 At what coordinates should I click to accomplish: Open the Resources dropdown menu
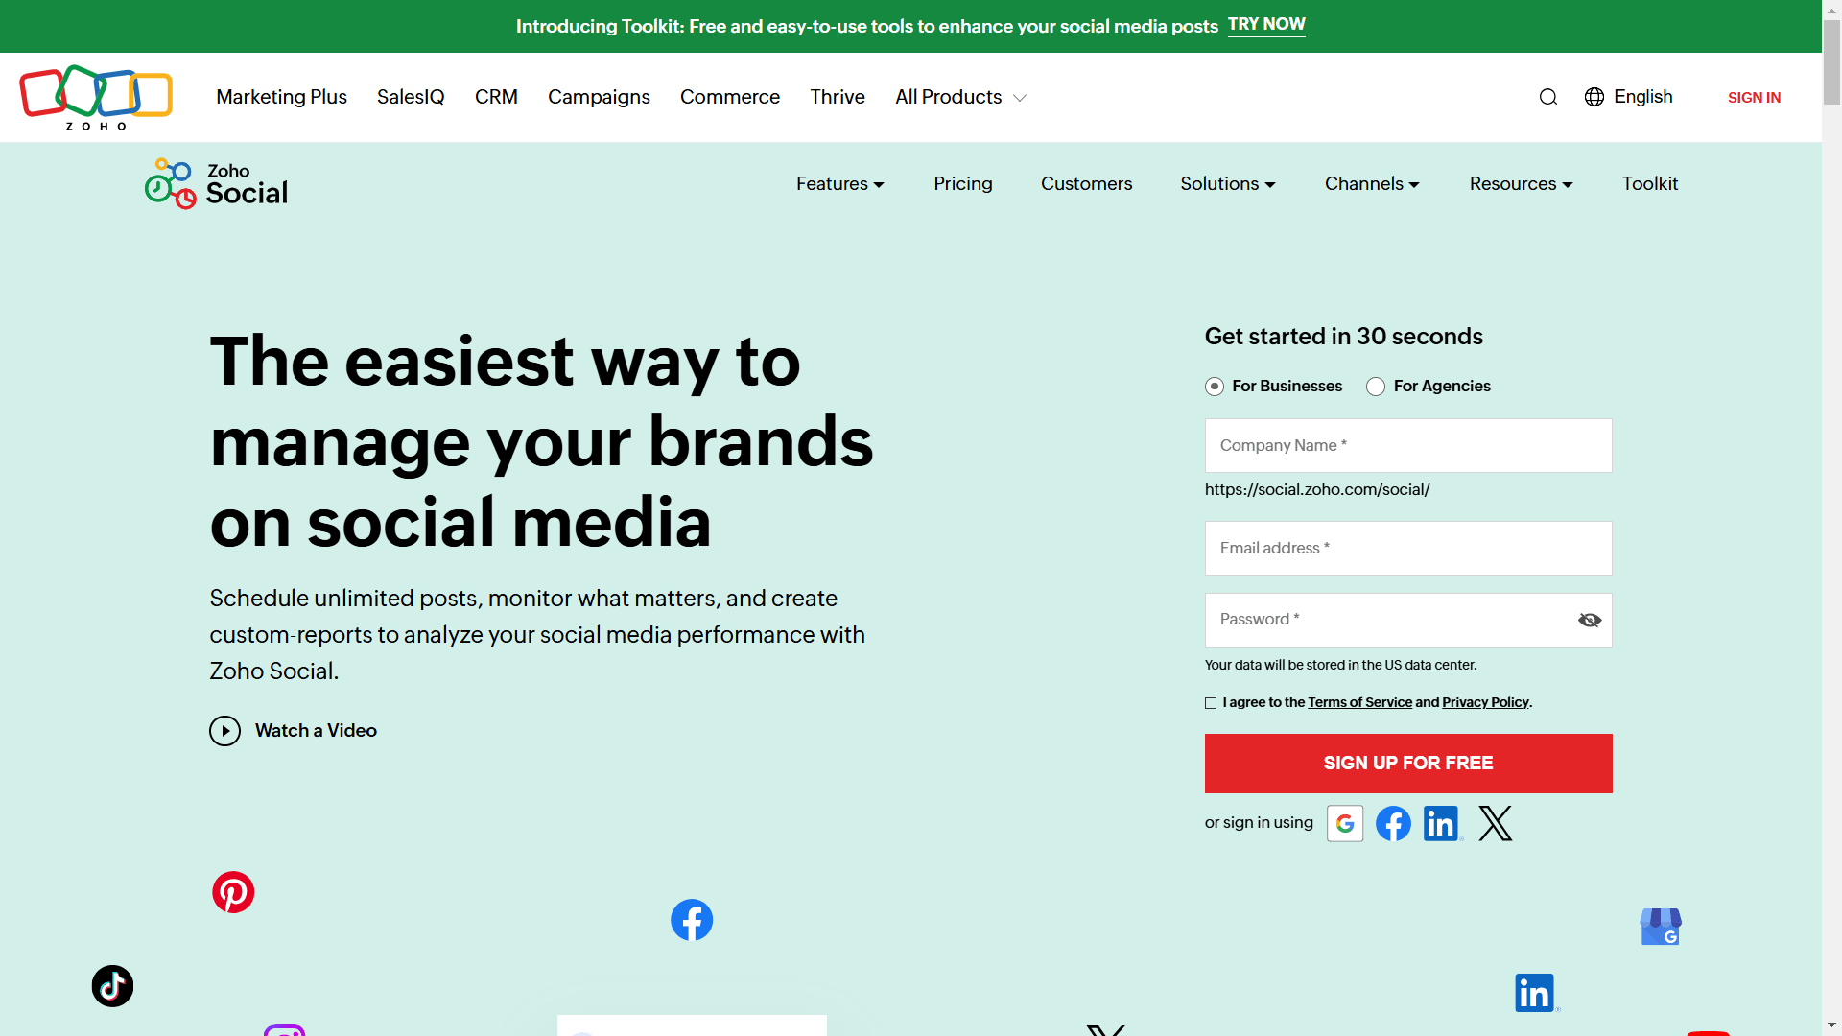[x=1522, y=183]
